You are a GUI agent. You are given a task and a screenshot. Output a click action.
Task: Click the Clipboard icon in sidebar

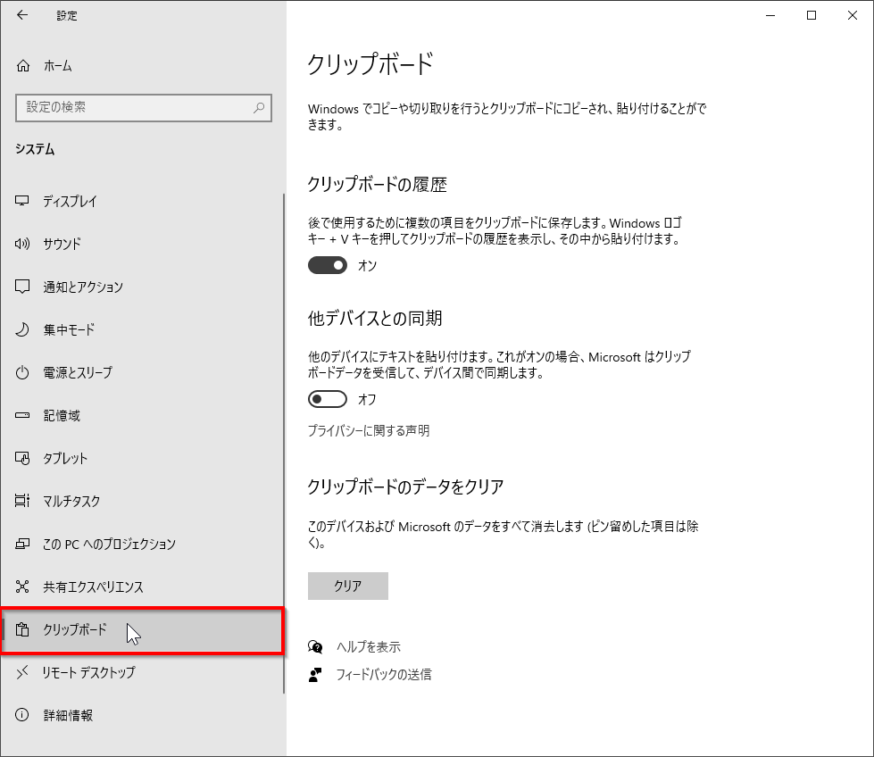coord(22,629)
